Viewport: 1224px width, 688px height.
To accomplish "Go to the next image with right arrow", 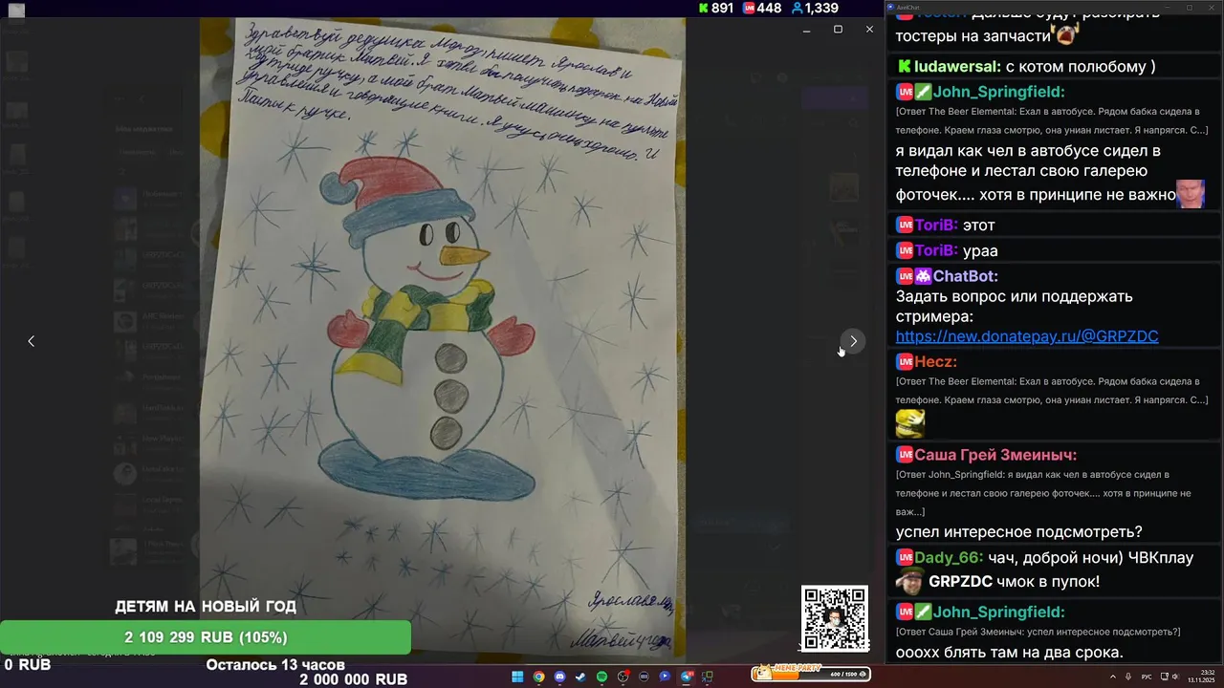I will (x=853, y=341).
